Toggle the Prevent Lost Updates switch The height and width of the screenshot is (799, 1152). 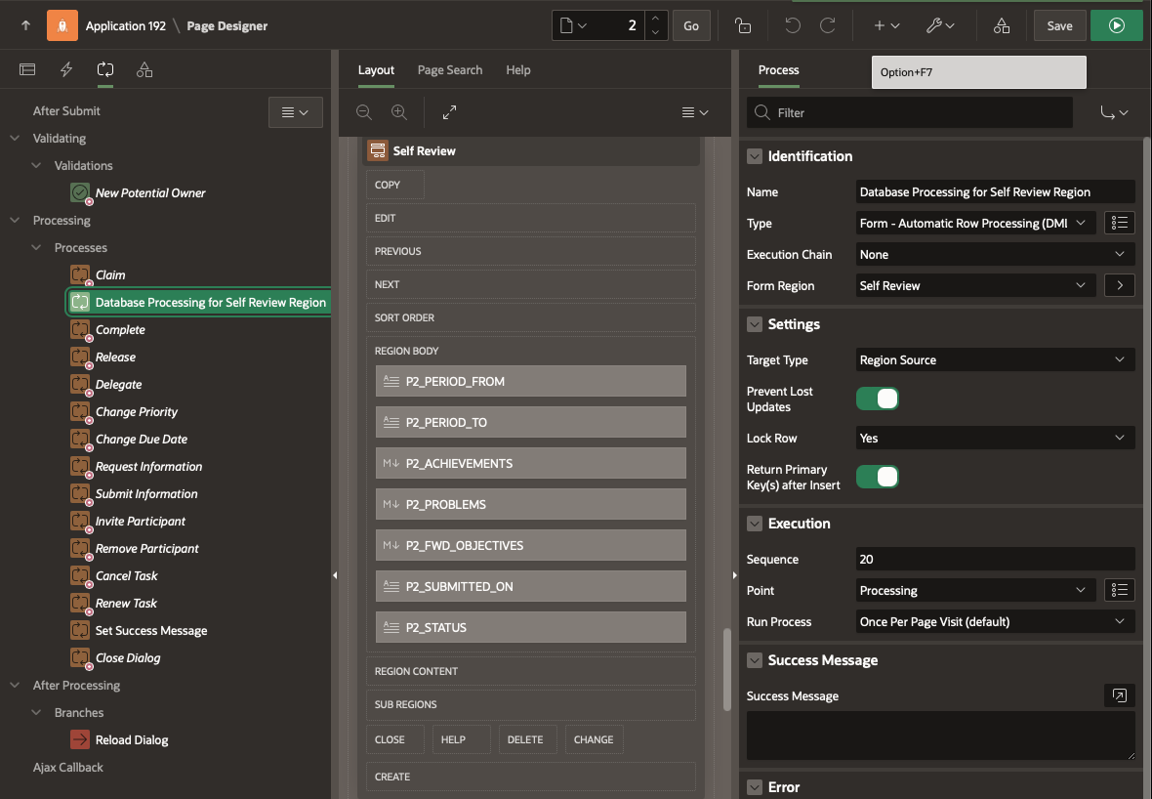click(x=877, y=399)
